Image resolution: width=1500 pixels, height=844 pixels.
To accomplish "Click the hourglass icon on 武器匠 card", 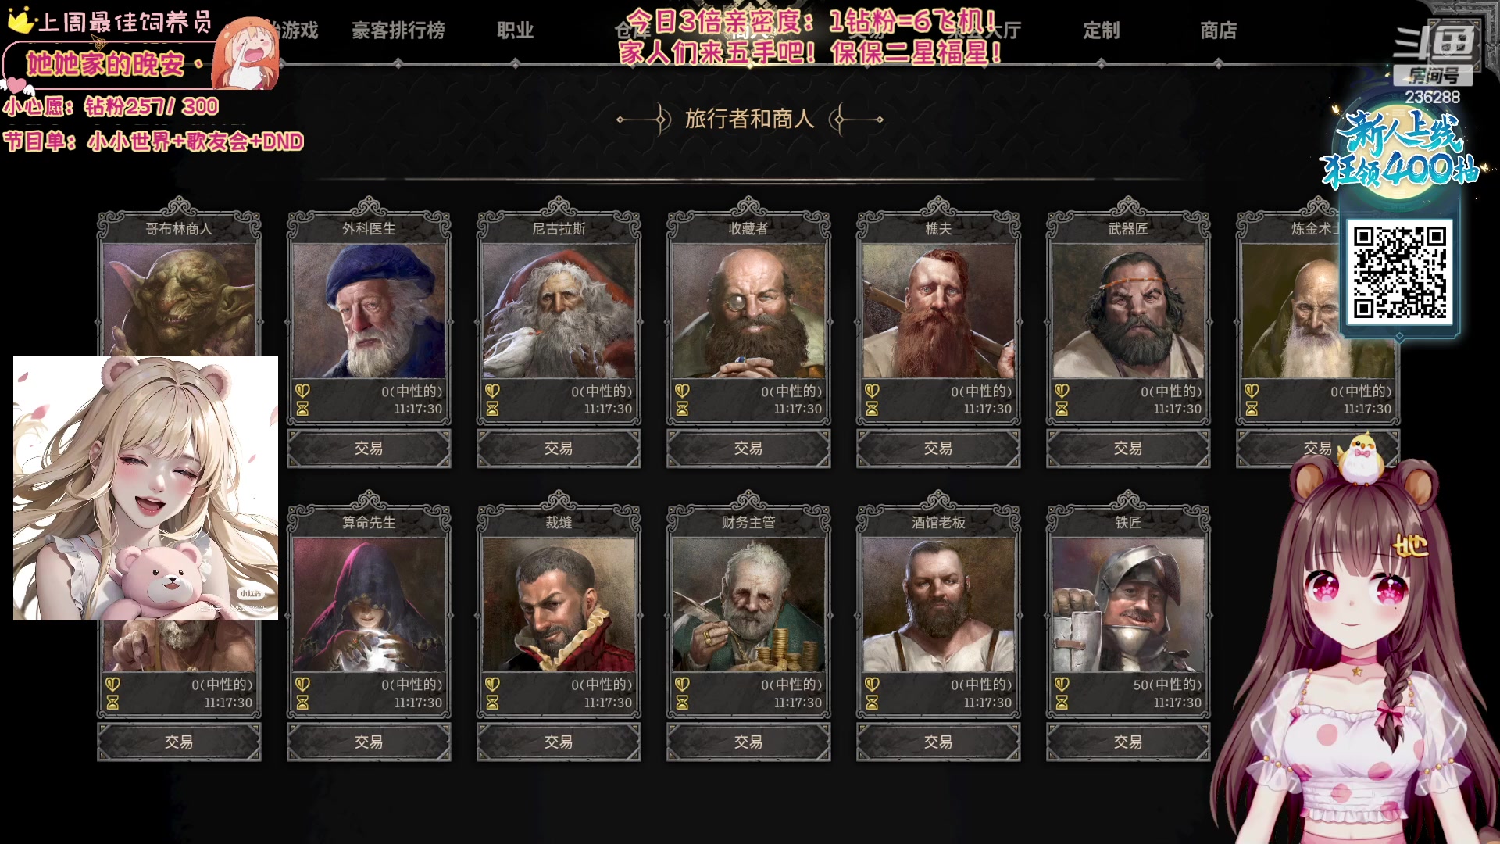I will [x=1062, y=408].
